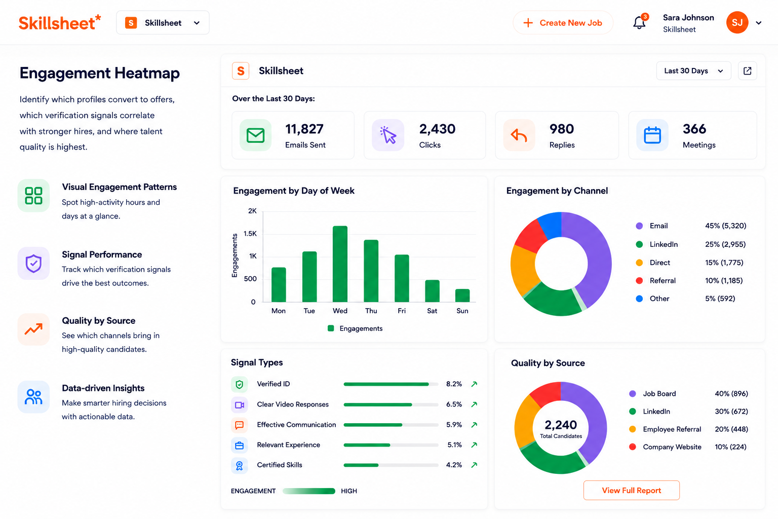Click the Certified Skills badge icon
Image resolution: width=778 pixels, height=519 pixels.
point(240,465)
